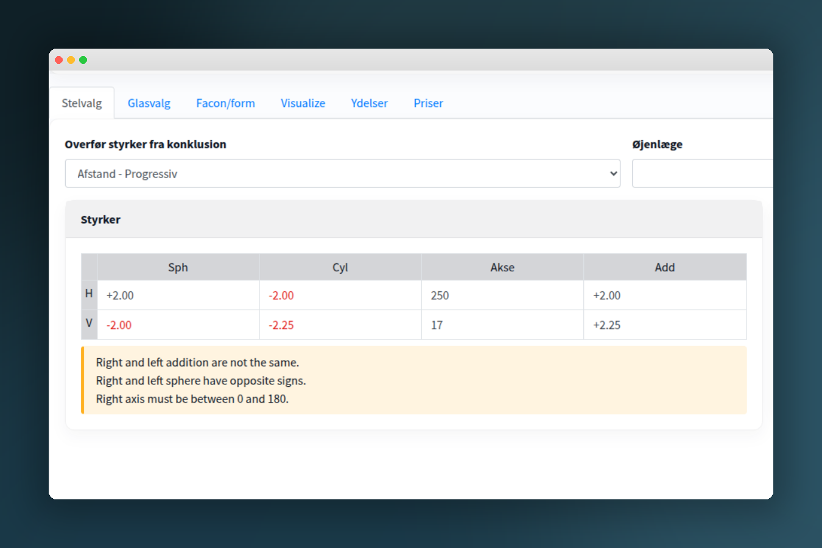822x548 pixels.
Task: Click the 'Right axis must be between' warning
Action: 192,399
